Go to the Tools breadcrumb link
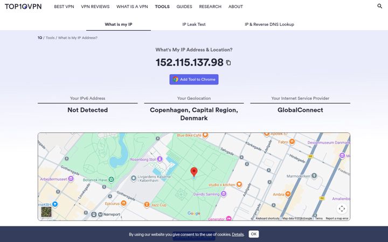Image resolution: width=388 pixels, height=242 pixels. click(50, 38)
